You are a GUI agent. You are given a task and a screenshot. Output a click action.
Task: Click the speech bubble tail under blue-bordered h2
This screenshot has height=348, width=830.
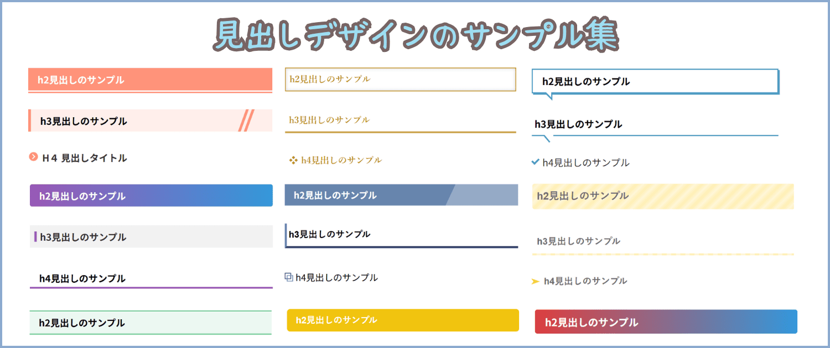pyautogui.click(x=548, y=96)
